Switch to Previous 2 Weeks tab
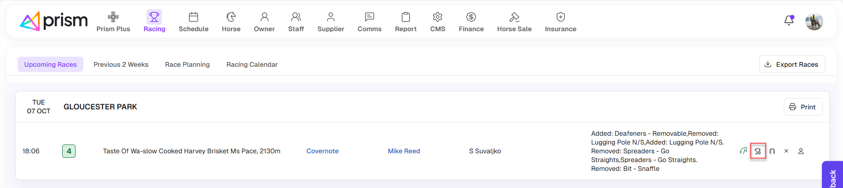 [121, 65]
